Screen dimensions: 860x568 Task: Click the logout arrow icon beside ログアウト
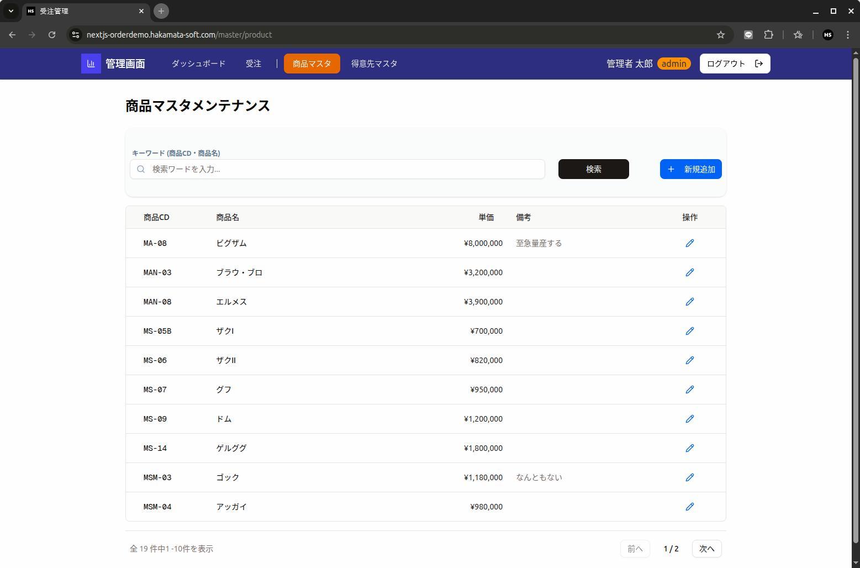tap(758, 64)
